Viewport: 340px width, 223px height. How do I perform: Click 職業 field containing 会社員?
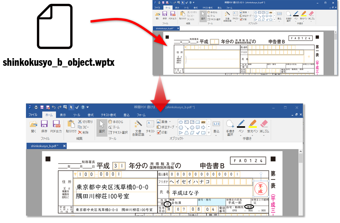183,202
